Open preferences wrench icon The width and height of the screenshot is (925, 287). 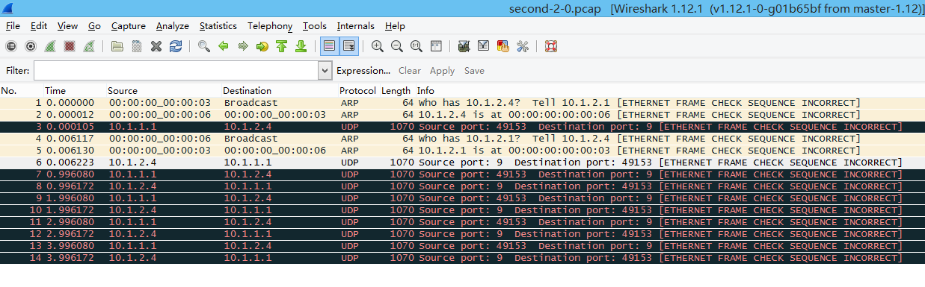coord(523,46)
